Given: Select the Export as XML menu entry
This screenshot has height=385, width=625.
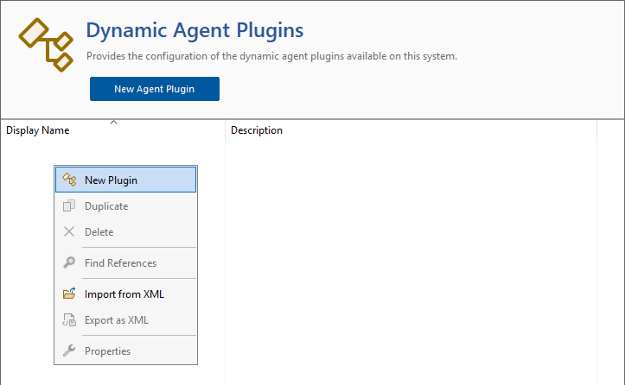Looking at the screenshot, I should click(x=117, y=320).
